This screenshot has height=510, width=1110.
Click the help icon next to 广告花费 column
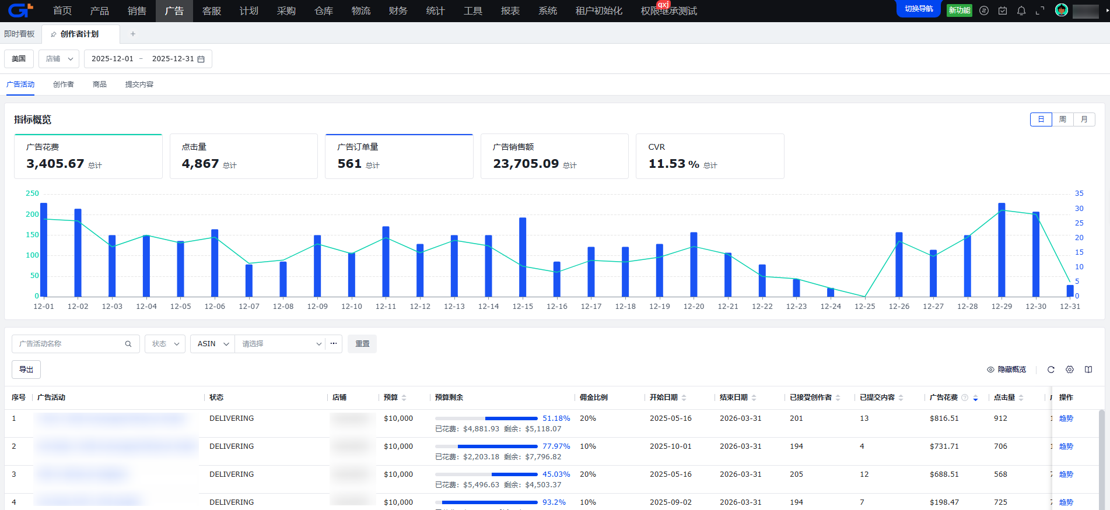coord(965,398)
